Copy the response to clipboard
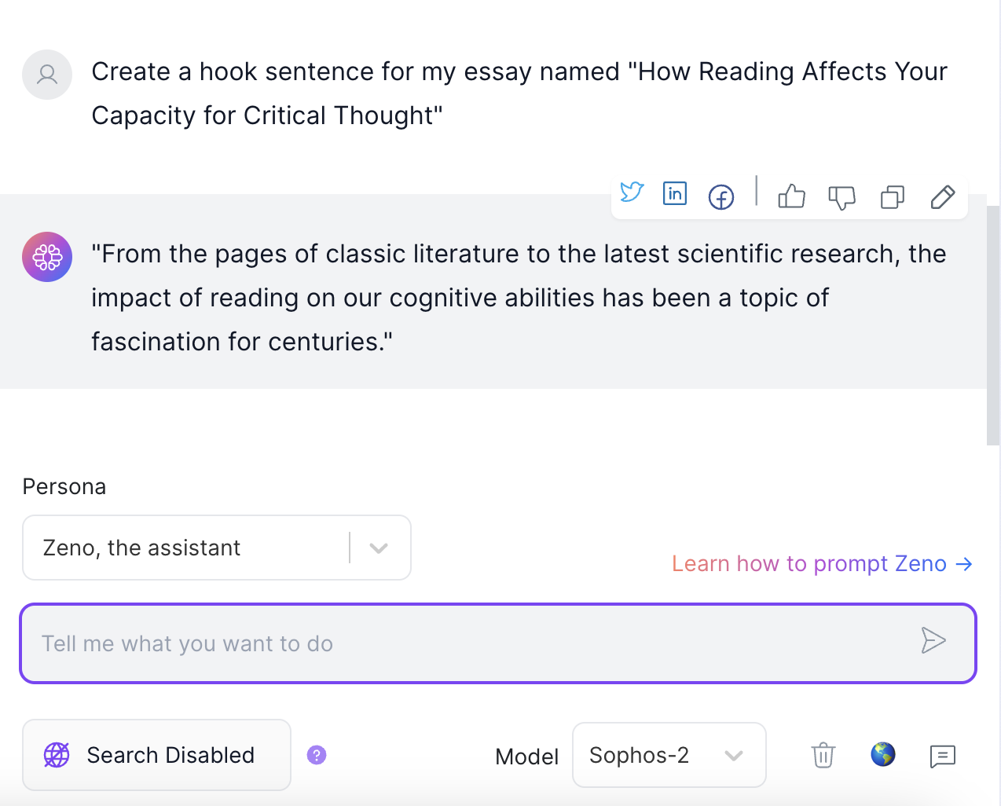Image resolution: width=1001 pixels, height=806 pixels. [x=893, y=196]
